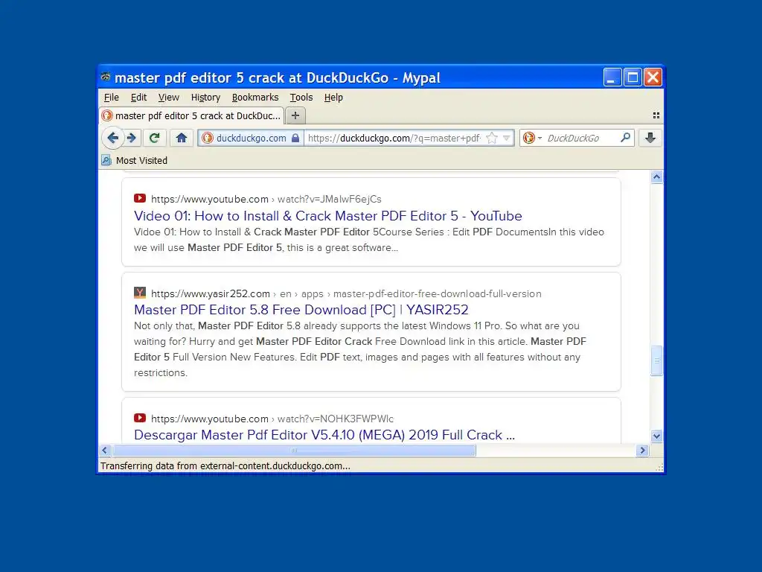Open the Downloads arrow button
The width and height of the screenshot is (762, 572).
650,138
